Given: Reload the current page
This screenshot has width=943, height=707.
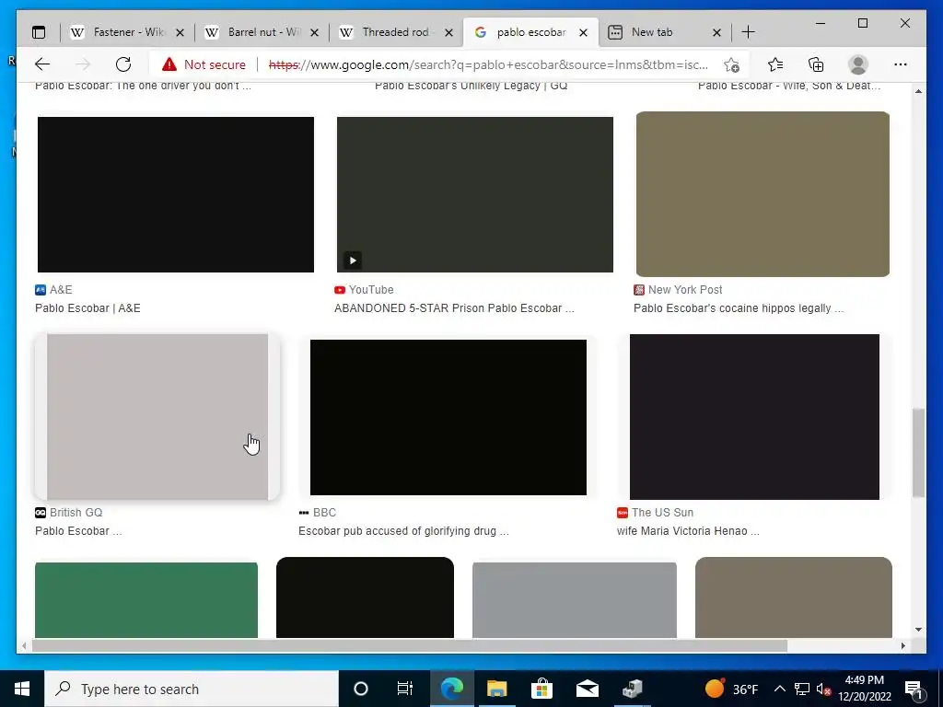Looking at the screenshot, I should pyautogui.click(x=123, y=64).
